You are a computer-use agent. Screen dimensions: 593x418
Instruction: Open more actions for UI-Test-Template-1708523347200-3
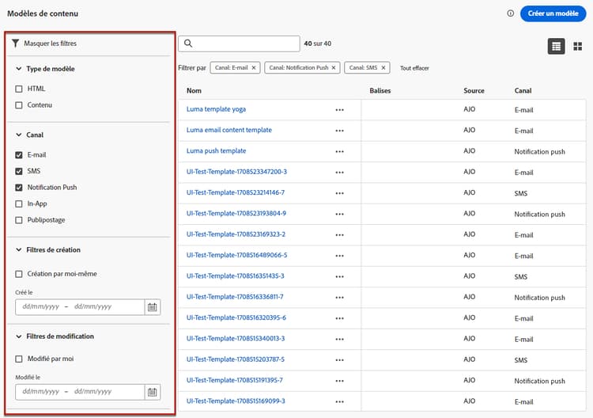[340, 173]
